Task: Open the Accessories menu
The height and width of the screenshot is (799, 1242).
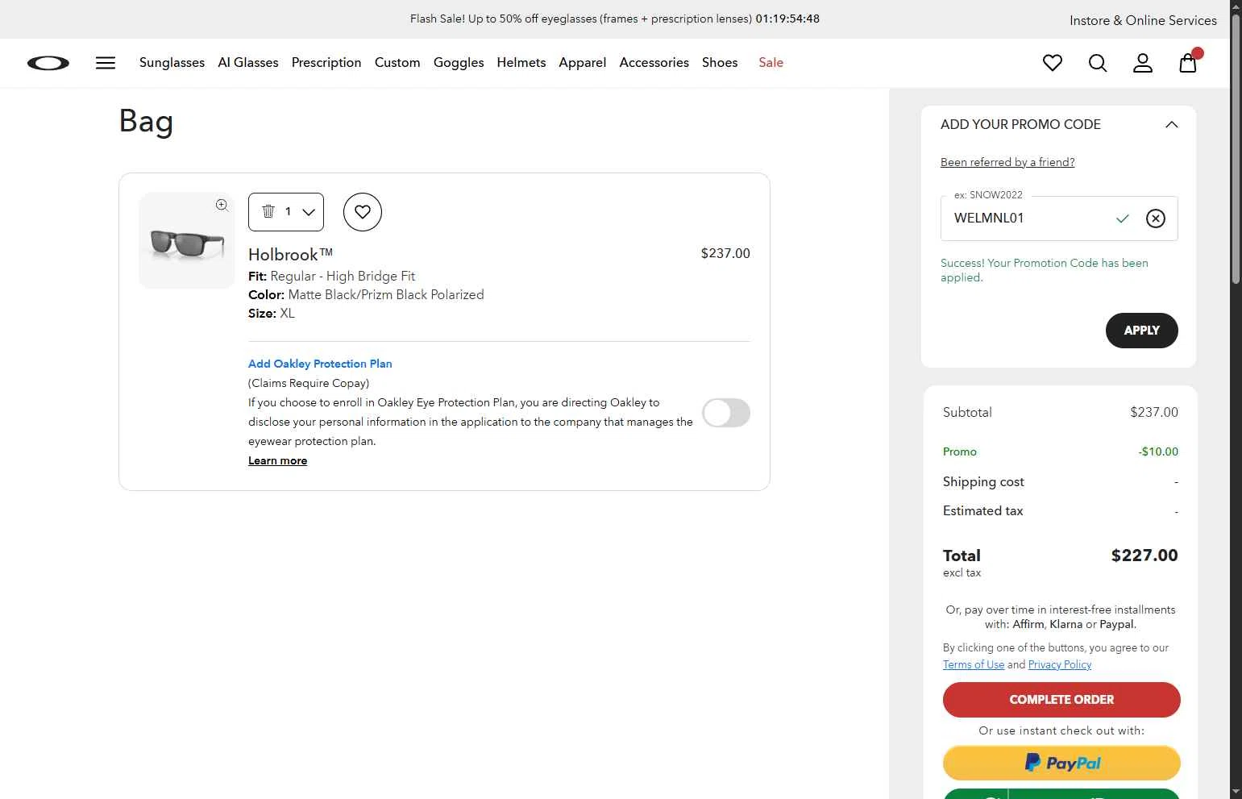Action: click(654, 63)
